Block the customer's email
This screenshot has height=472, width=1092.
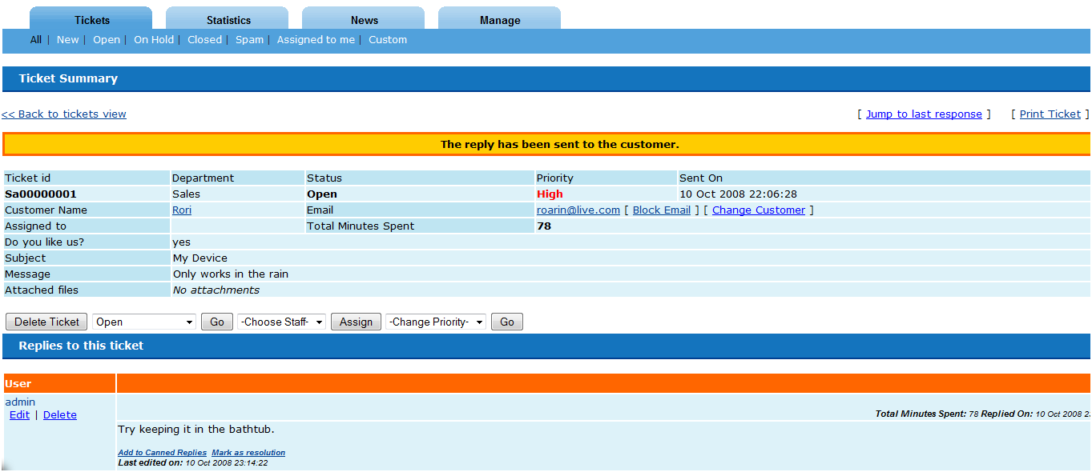(x=661, y=210)
